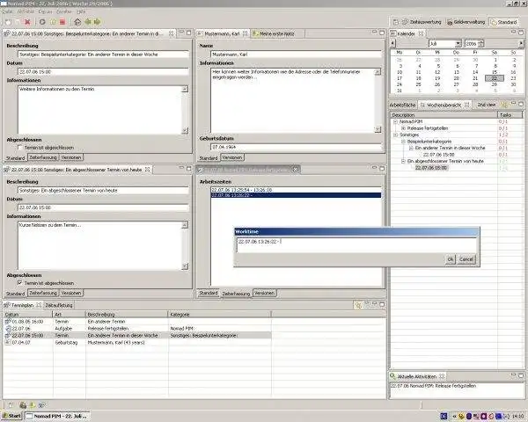This screenshot has width=528, height=422.
Task: Open the 2nd view tab
Action: (x=487, y=105)
